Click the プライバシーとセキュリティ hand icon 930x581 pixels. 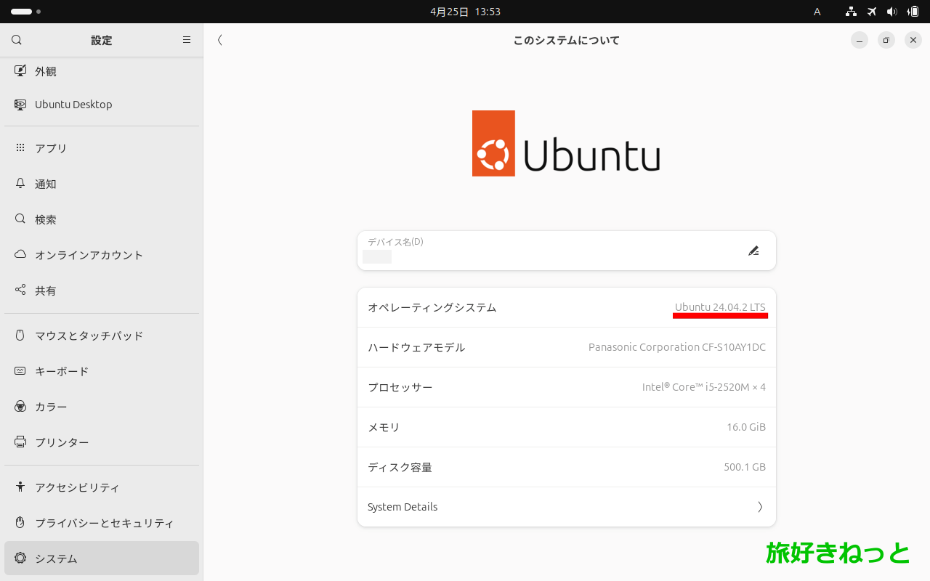(x=20, y=523)
